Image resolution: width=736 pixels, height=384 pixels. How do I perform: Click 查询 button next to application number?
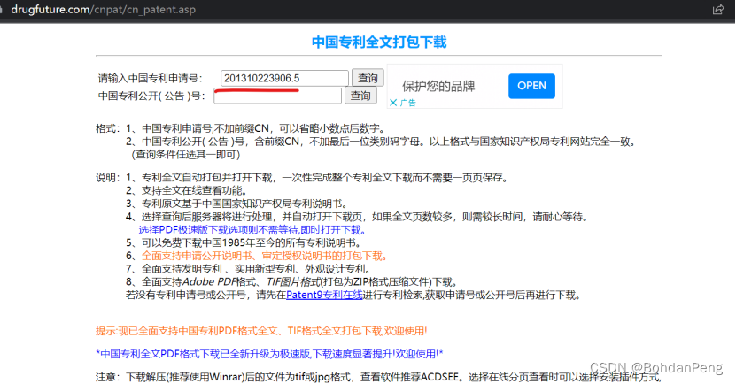coord(368,78)
